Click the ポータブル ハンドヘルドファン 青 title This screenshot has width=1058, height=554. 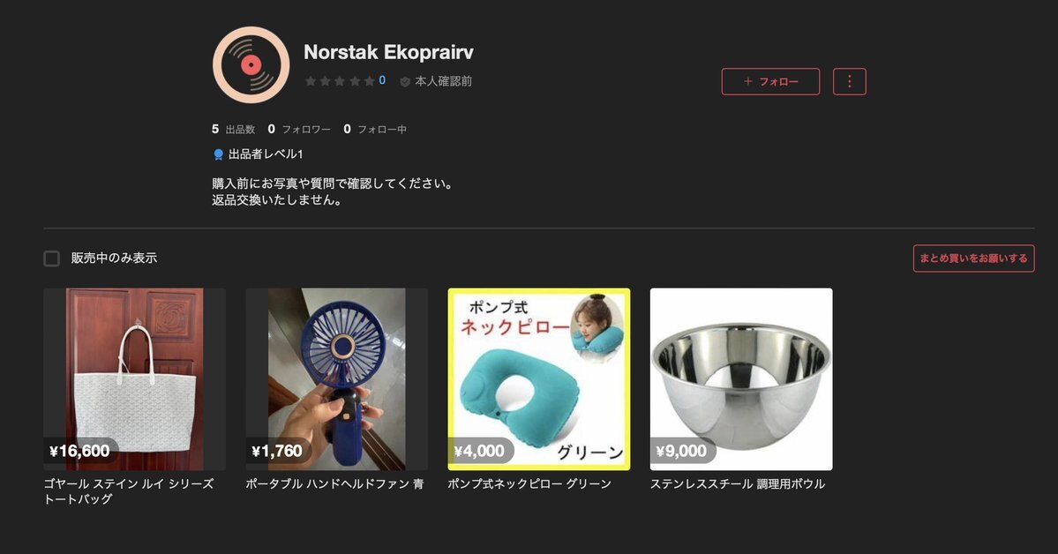334,483
